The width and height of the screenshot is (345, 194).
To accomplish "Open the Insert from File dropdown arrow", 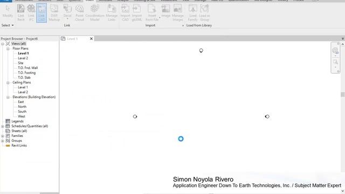I will click(160, 18).
